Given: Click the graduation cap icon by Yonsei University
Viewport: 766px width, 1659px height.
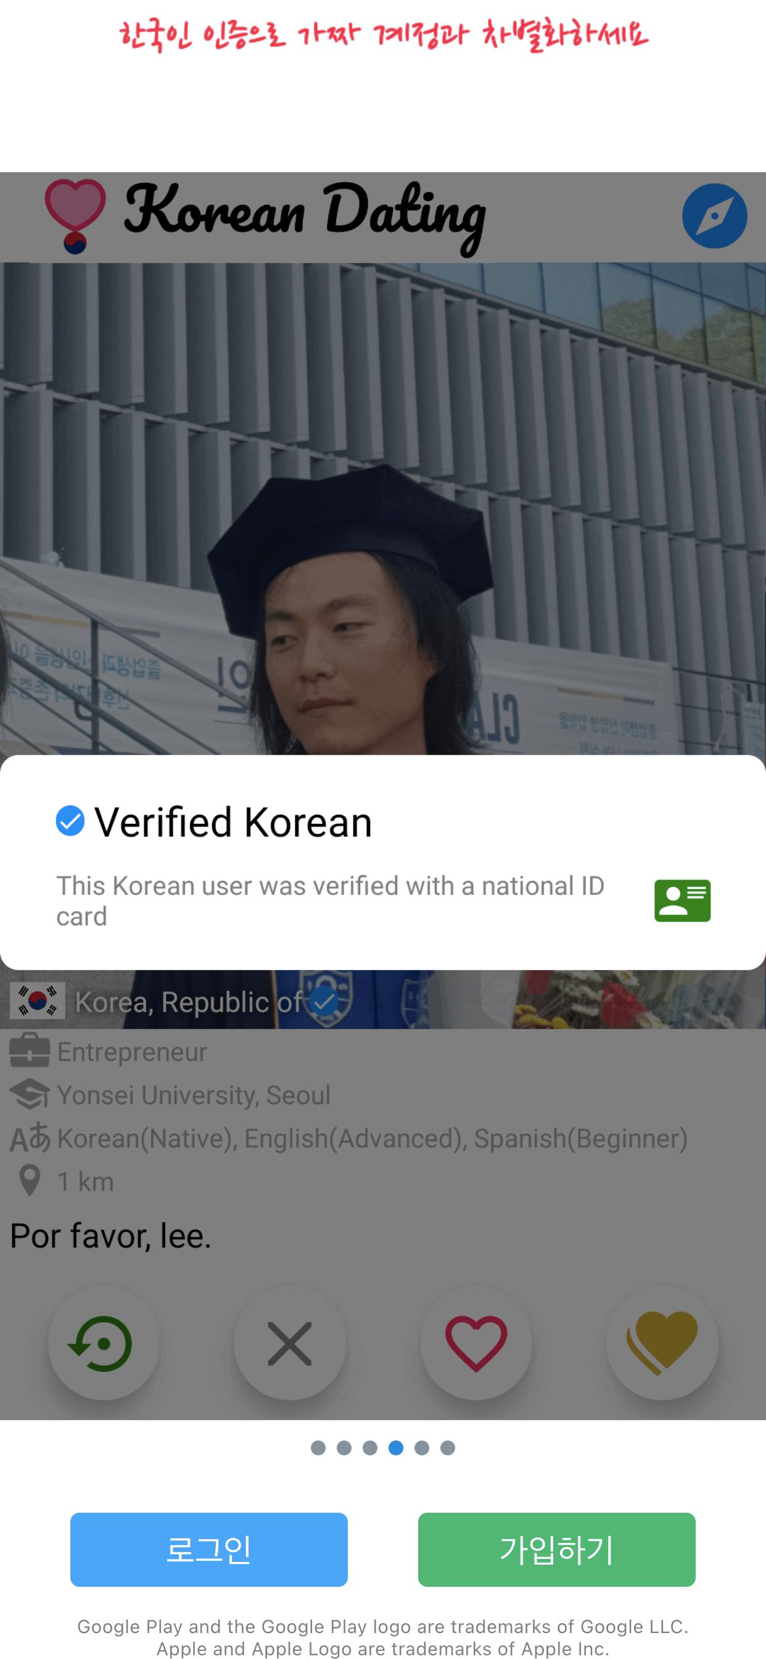Looking at the screenshot, I should 30,1095.
